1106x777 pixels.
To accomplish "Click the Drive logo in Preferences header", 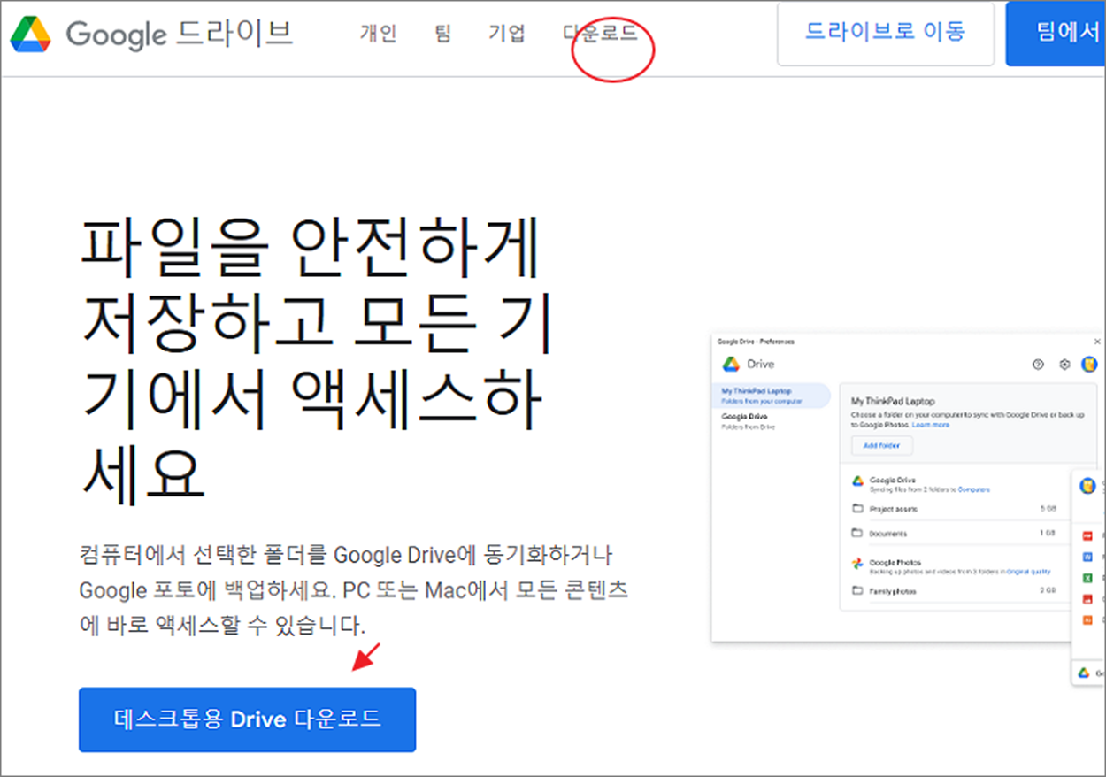I will point(731,364).
